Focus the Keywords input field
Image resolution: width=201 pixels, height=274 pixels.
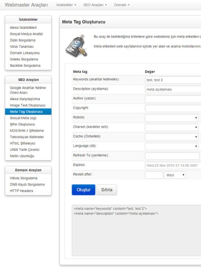click(x=173, y=80)
